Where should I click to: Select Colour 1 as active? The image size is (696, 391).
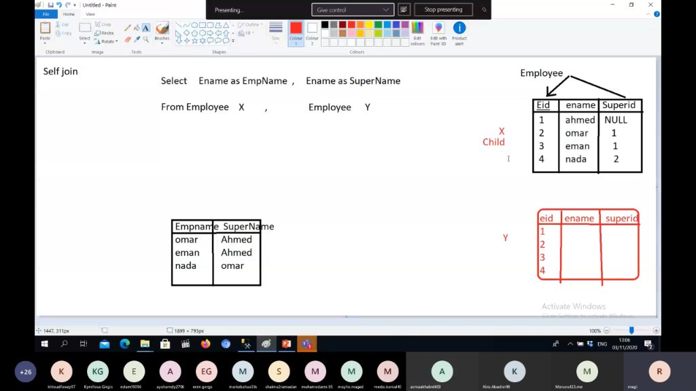pos(296,33)
